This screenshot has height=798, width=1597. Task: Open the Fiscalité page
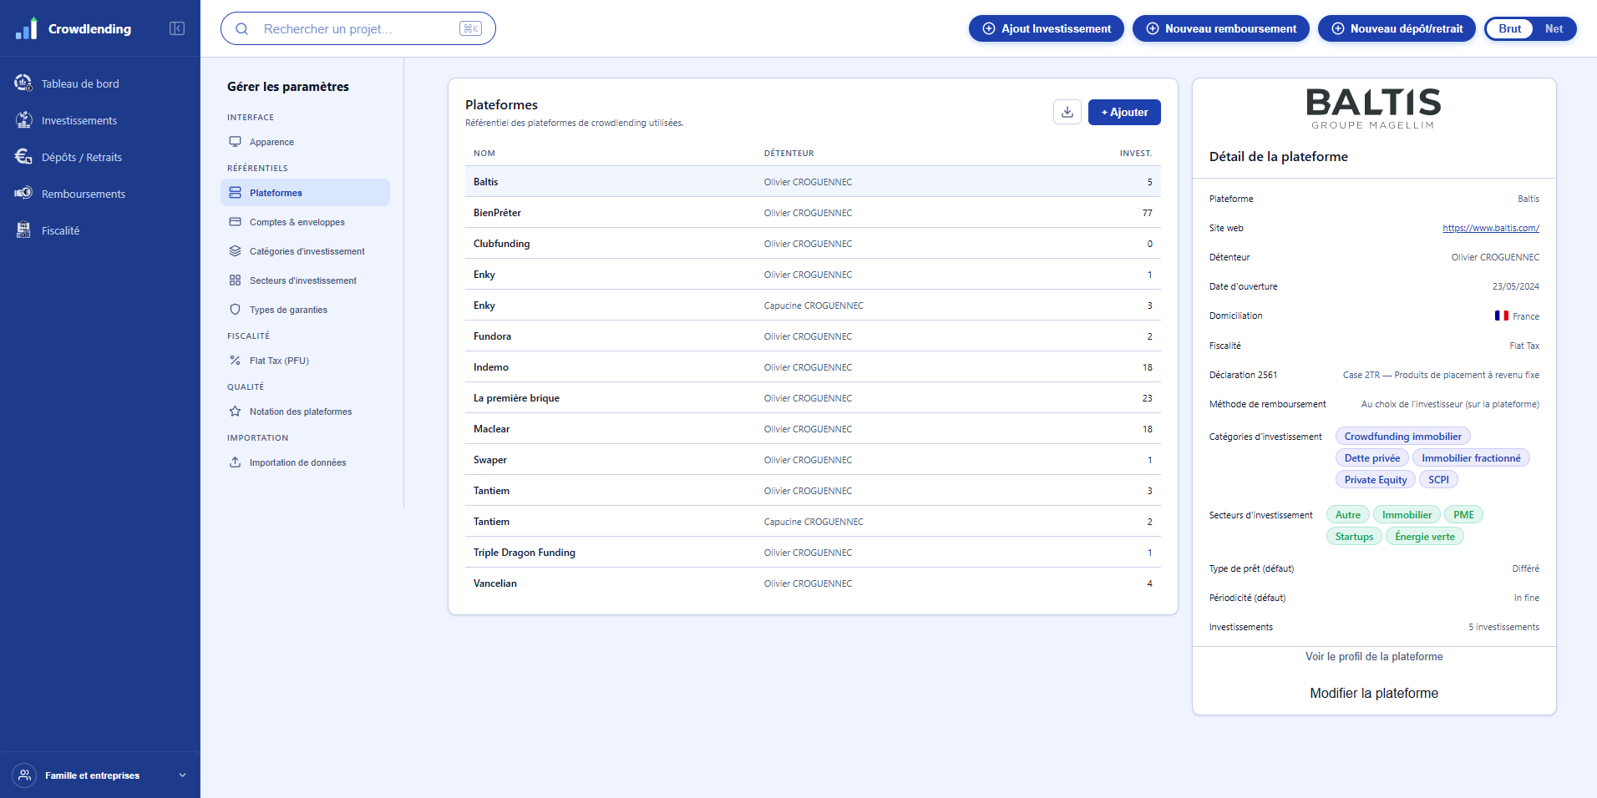100,230
